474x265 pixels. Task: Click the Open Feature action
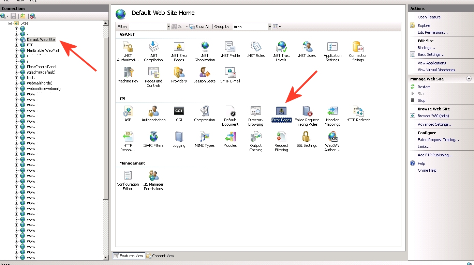429,17
